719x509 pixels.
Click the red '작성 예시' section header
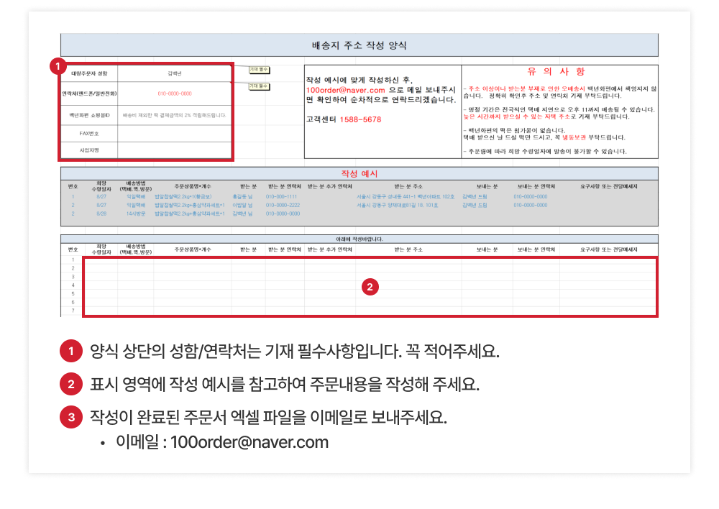pos(359,174)
